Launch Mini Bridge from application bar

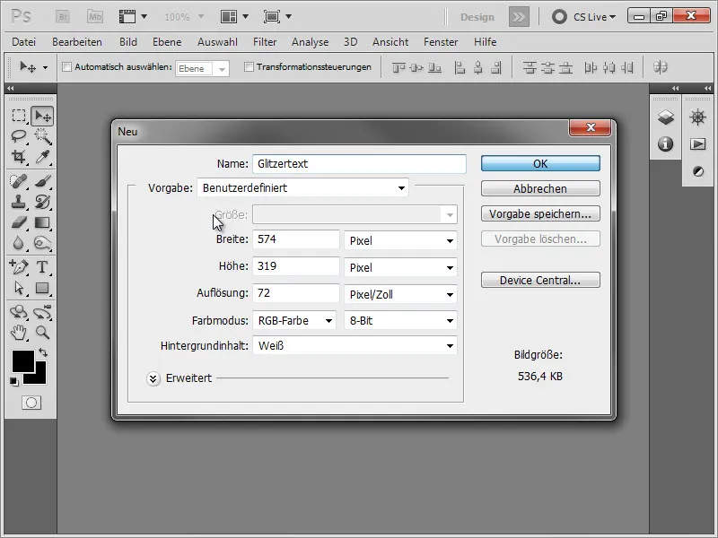click(95, 17)
